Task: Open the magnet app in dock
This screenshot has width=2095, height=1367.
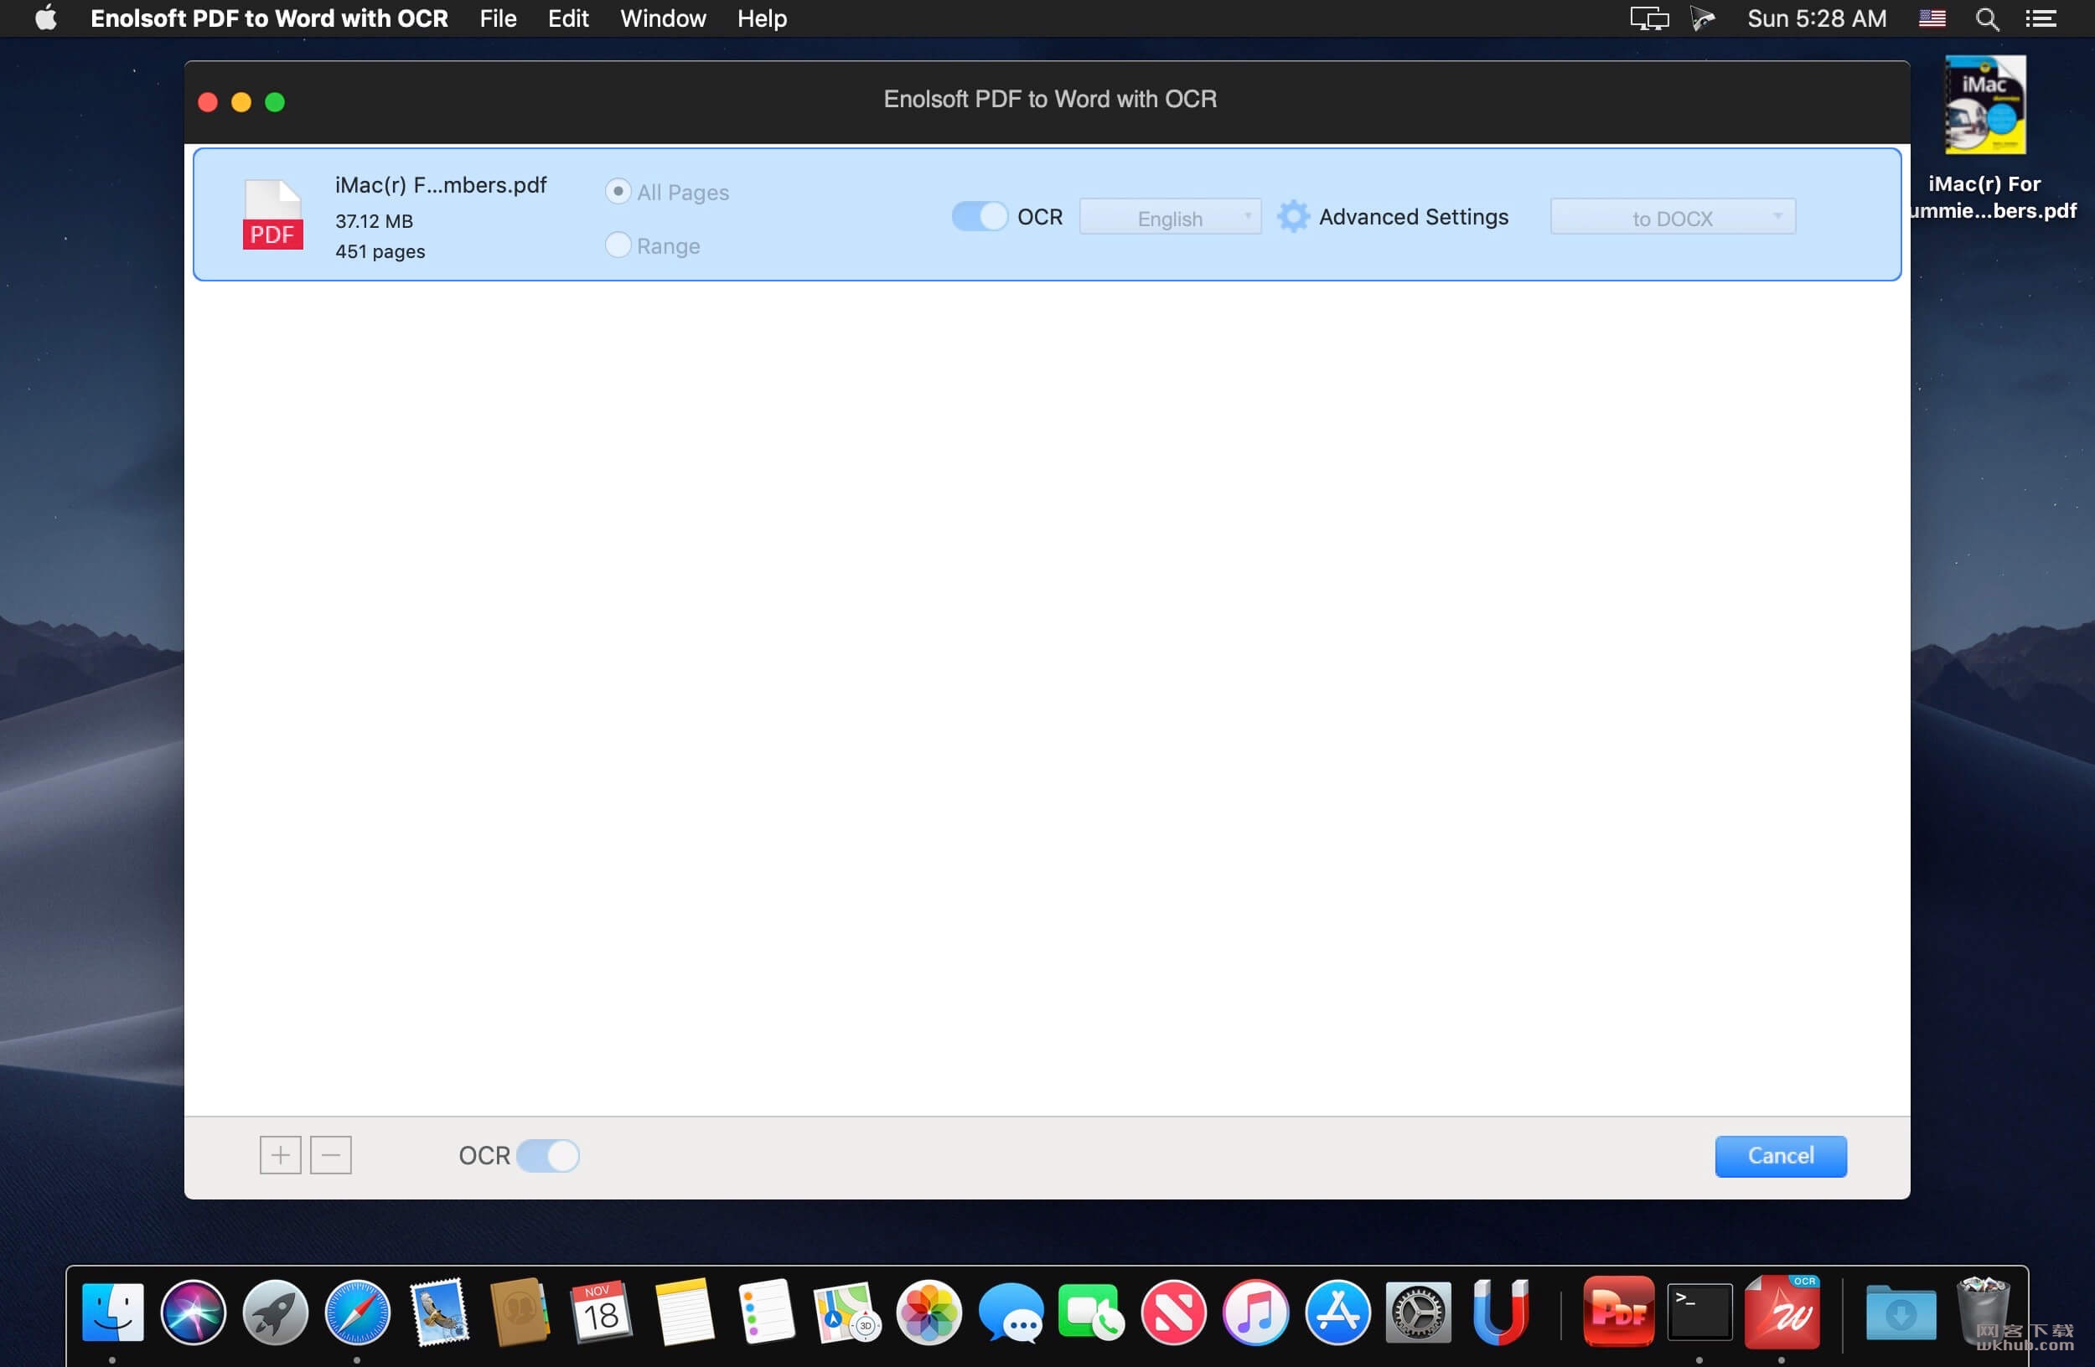Action: pyautogui.click(x=1500, y=1313)
